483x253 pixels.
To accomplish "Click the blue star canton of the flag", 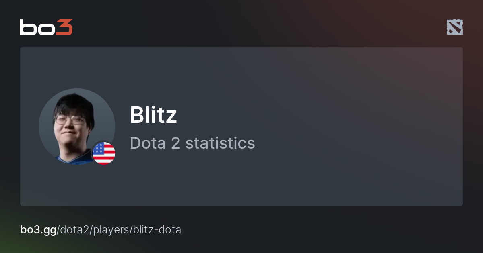I will click(99, 150).
